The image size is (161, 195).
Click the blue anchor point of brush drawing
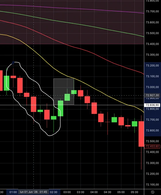(13, 63)
